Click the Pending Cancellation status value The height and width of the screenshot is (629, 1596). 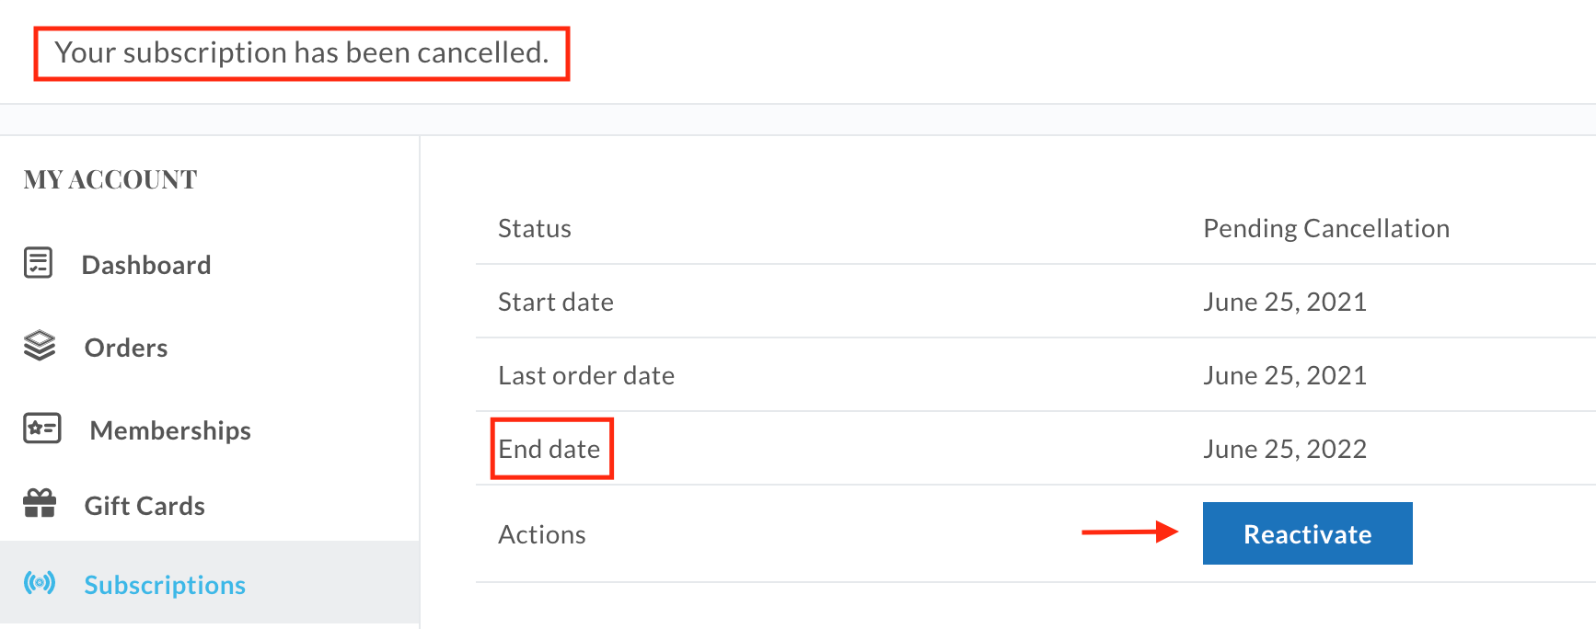[x=1326, y=228]
